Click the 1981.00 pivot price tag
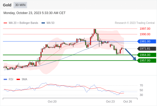The height and width of the screenshot is (106, 157). pyautogui.click(x=147, y=41)
